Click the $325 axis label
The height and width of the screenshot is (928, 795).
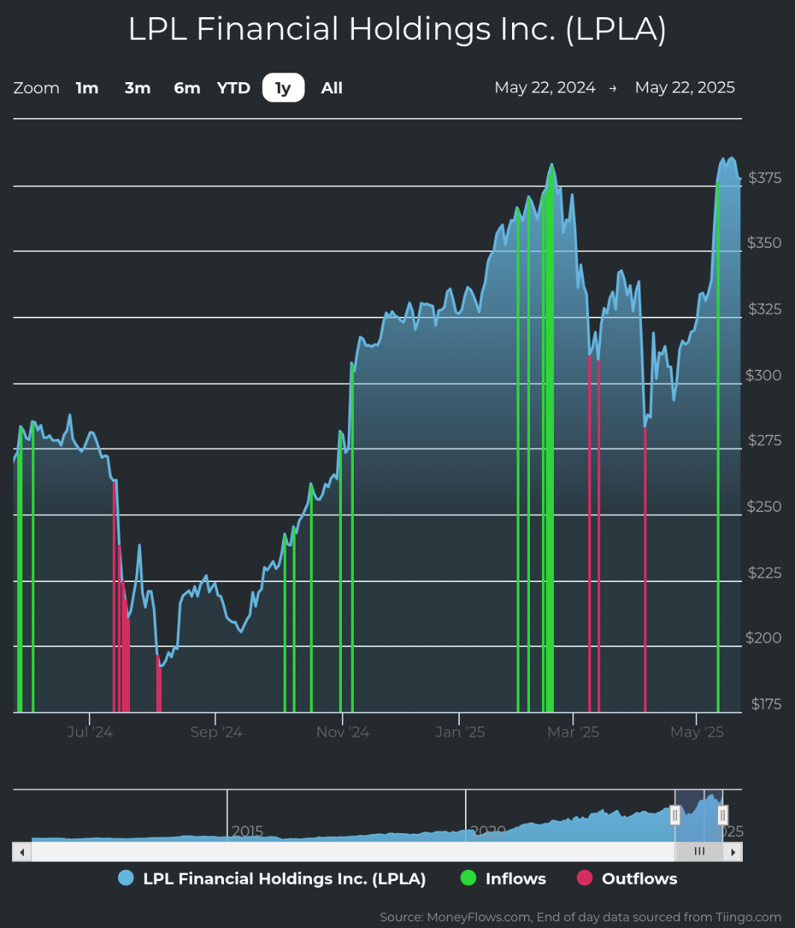click(765, 309)
